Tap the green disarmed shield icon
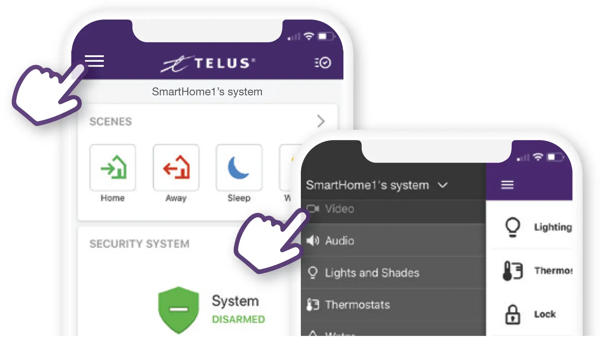This screenshot has height=337, width=601. point(179,310)
